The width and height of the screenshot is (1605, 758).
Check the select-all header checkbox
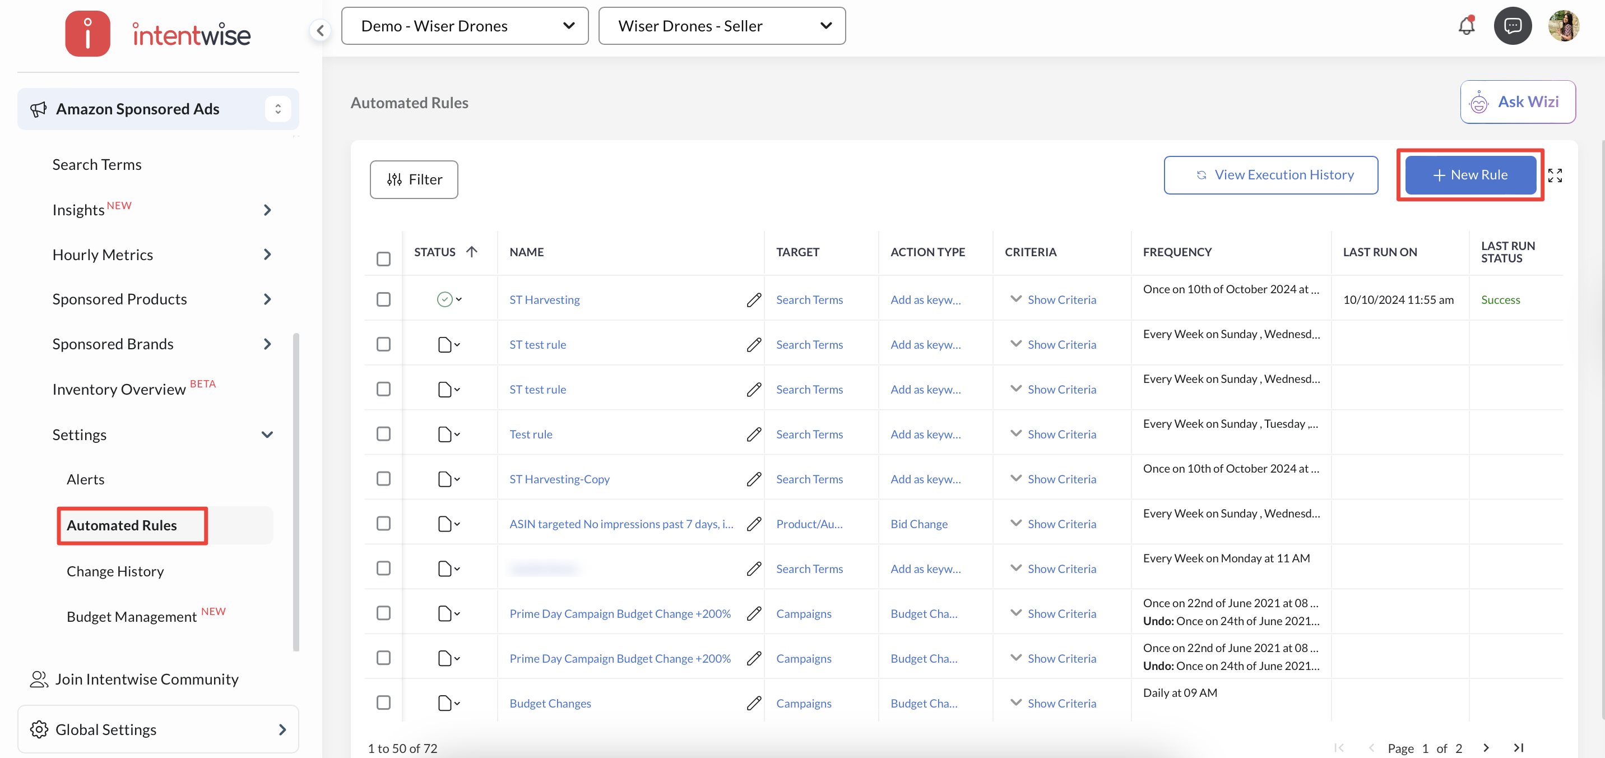(383, 258)
